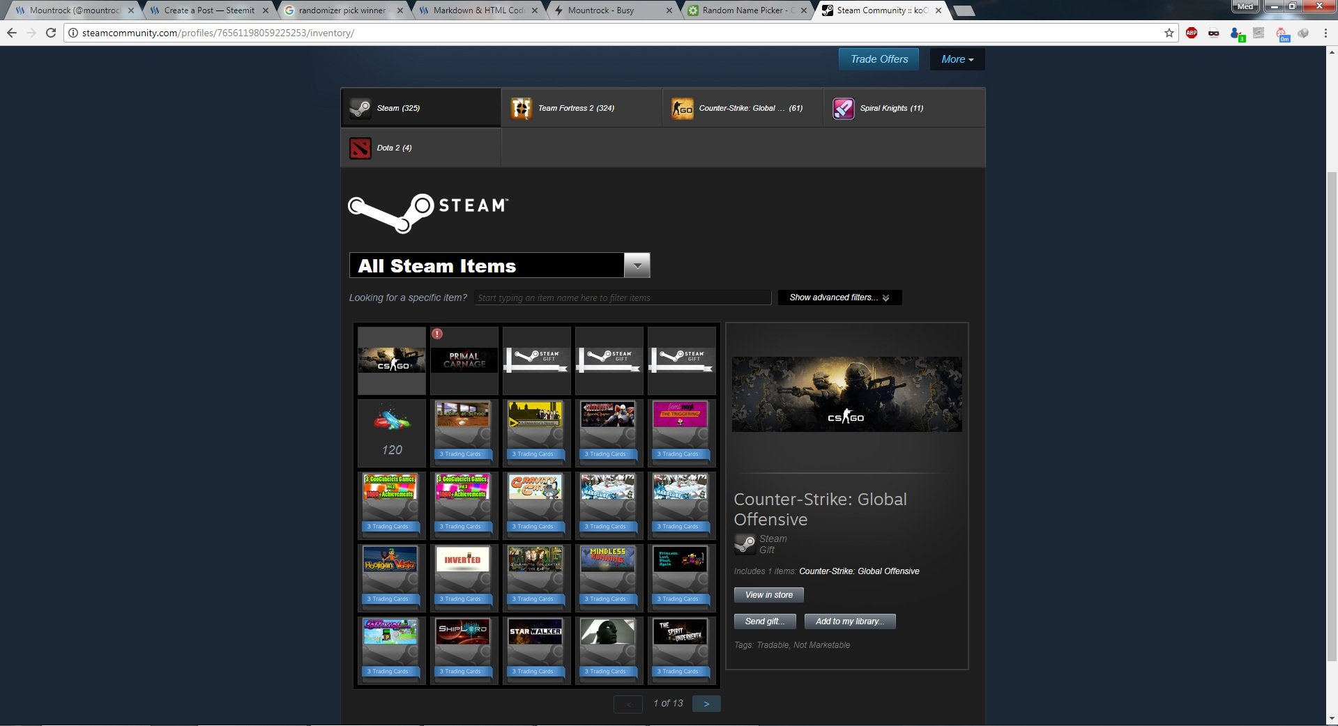Click the Steam logo header

pyautogui.click(x=428, y=212)
